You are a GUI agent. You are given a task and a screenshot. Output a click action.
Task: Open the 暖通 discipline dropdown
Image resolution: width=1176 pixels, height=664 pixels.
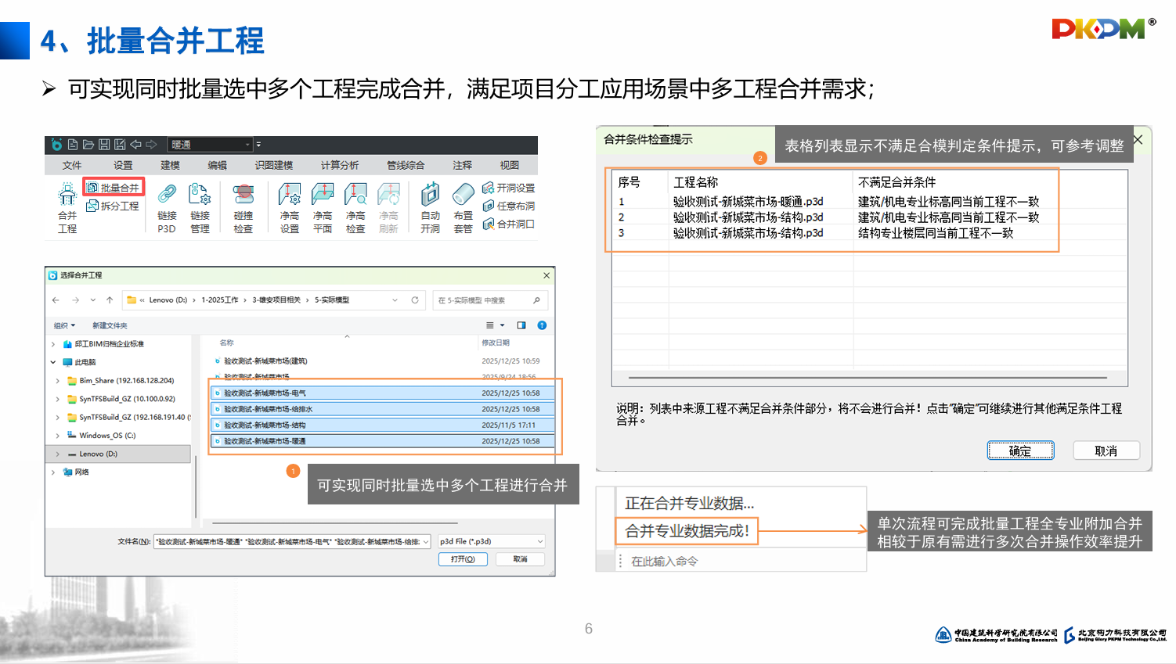tap(247, 145)
